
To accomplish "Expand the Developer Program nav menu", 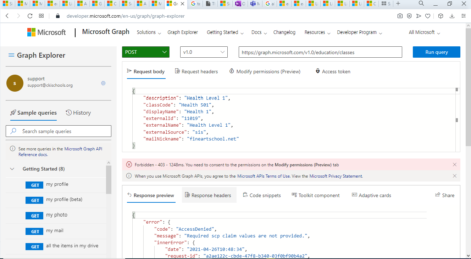I will 360,32.
